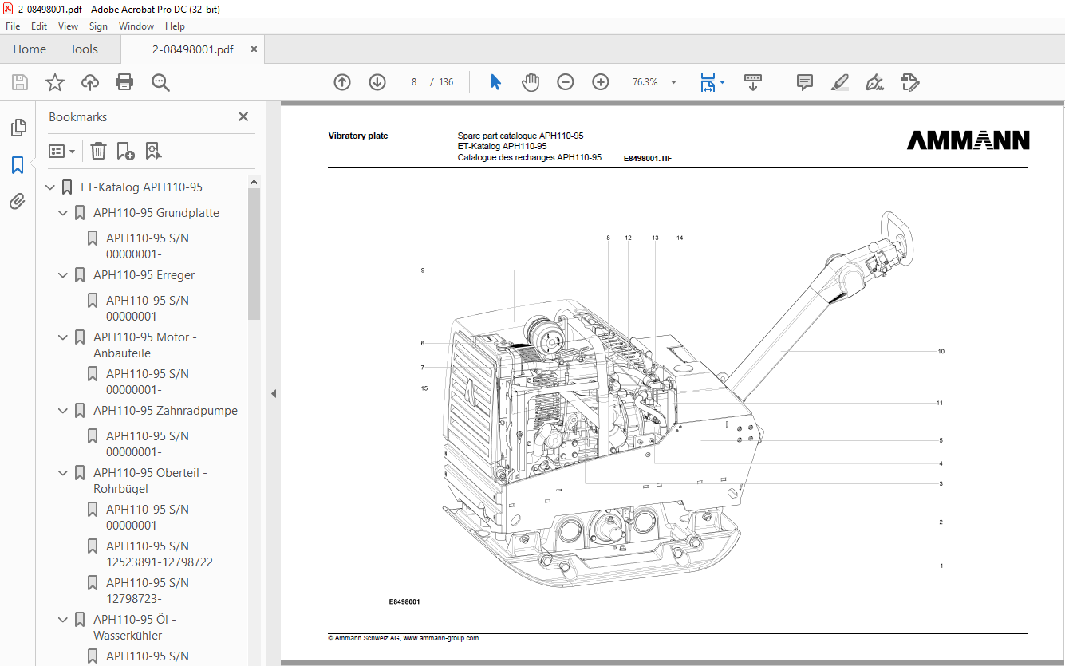Open the Sign menu

[98, 26]
